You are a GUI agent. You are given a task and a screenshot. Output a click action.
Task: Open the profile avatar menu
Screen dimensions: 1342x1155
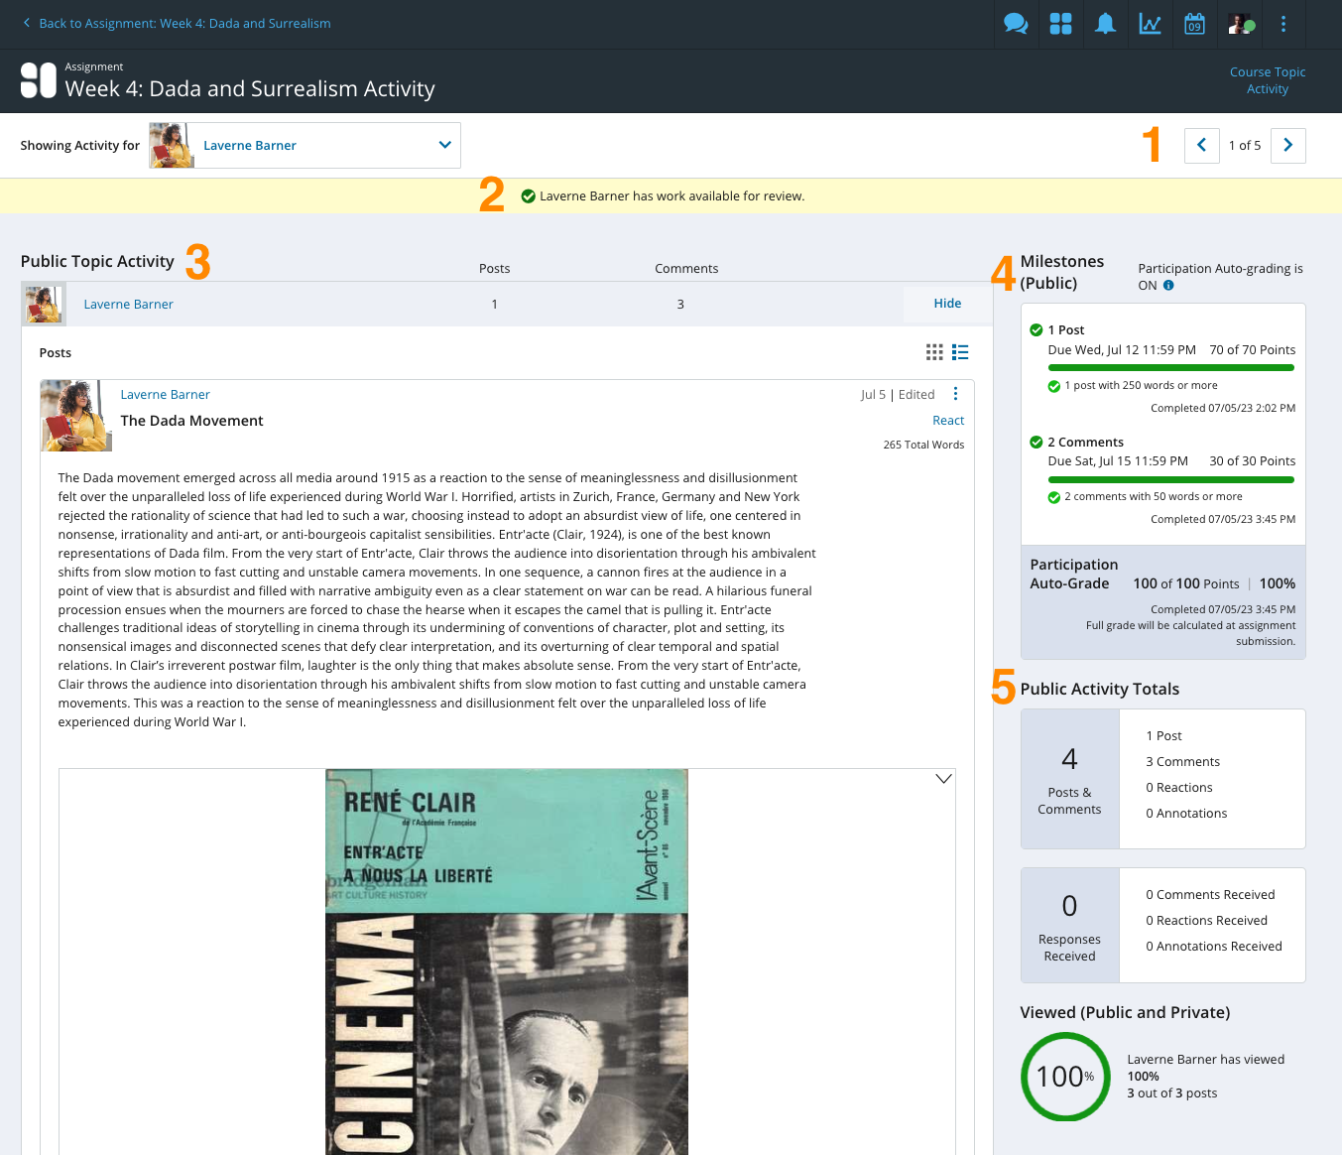coord(1239,23)
